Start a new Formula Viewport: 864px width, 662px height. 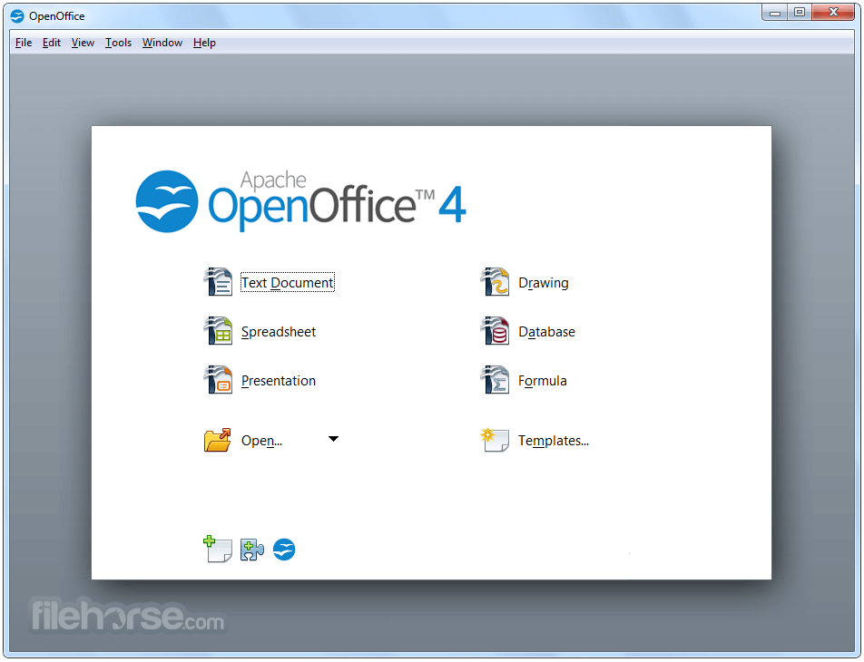point(542,381)
